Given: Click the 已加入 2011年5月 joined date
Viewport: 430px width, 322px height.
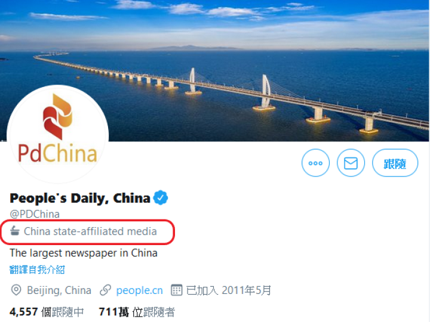Looking at the screenshot, I should click(x=229, y=290).
